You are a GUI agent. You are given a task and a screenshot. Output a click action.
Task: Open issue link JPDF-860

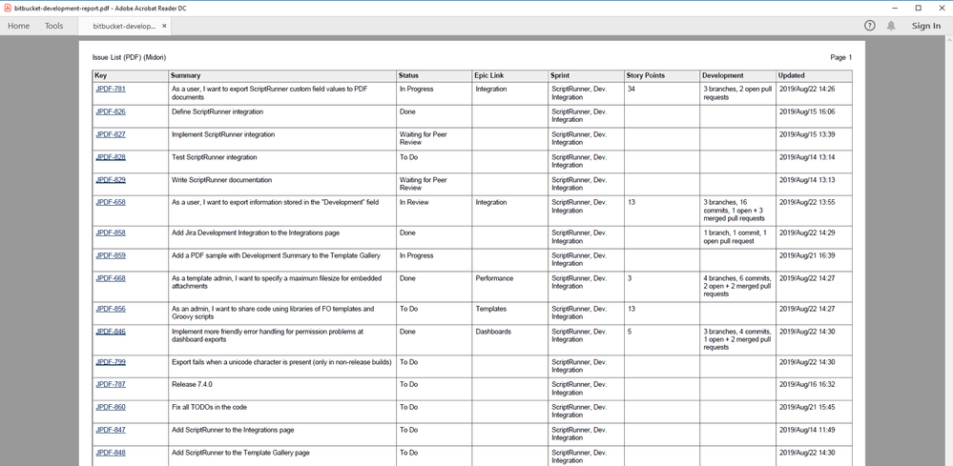point(111,407)
